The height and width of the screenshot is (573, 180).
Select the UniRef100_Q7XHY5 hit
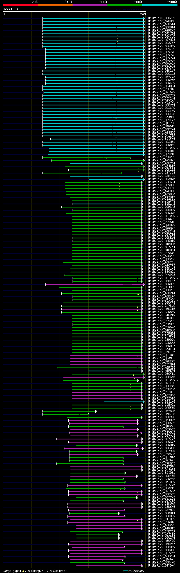[161, 179]
